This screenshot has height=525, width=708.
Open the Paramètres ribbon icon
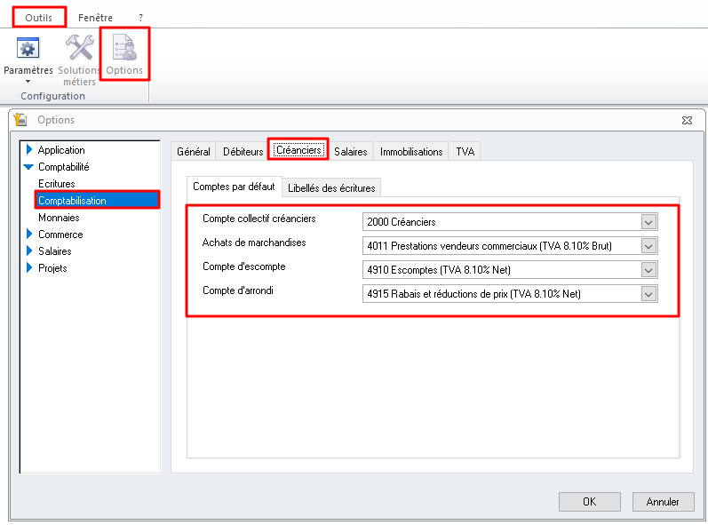[28, 50]
